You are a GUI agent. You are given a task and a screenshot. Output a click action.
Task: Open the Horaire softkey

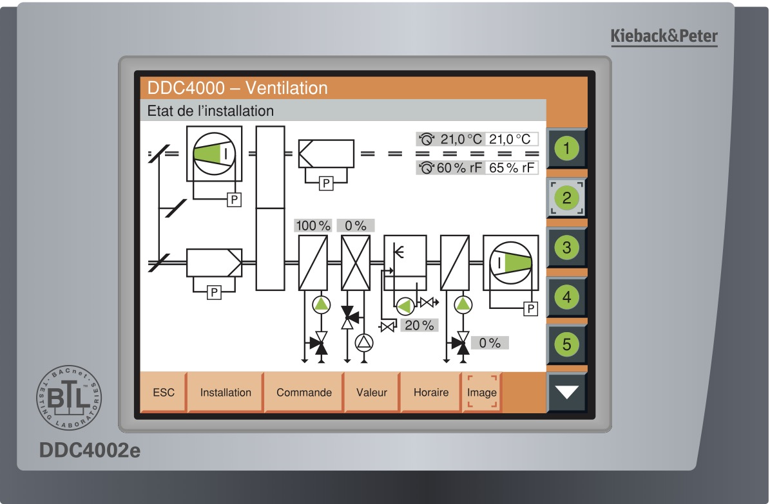(x=431, y=392)
